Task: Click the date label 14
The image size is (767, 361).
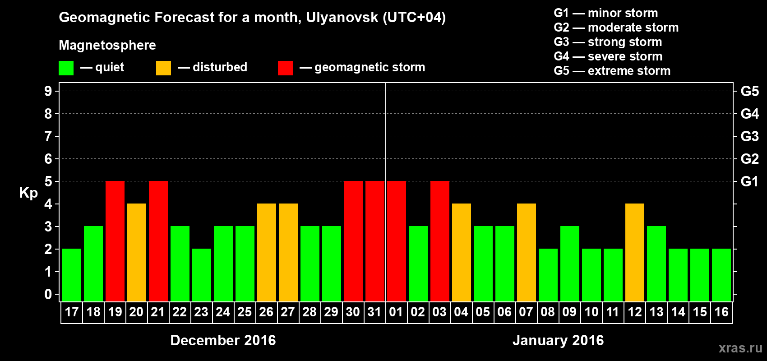Action: [678, 312]
